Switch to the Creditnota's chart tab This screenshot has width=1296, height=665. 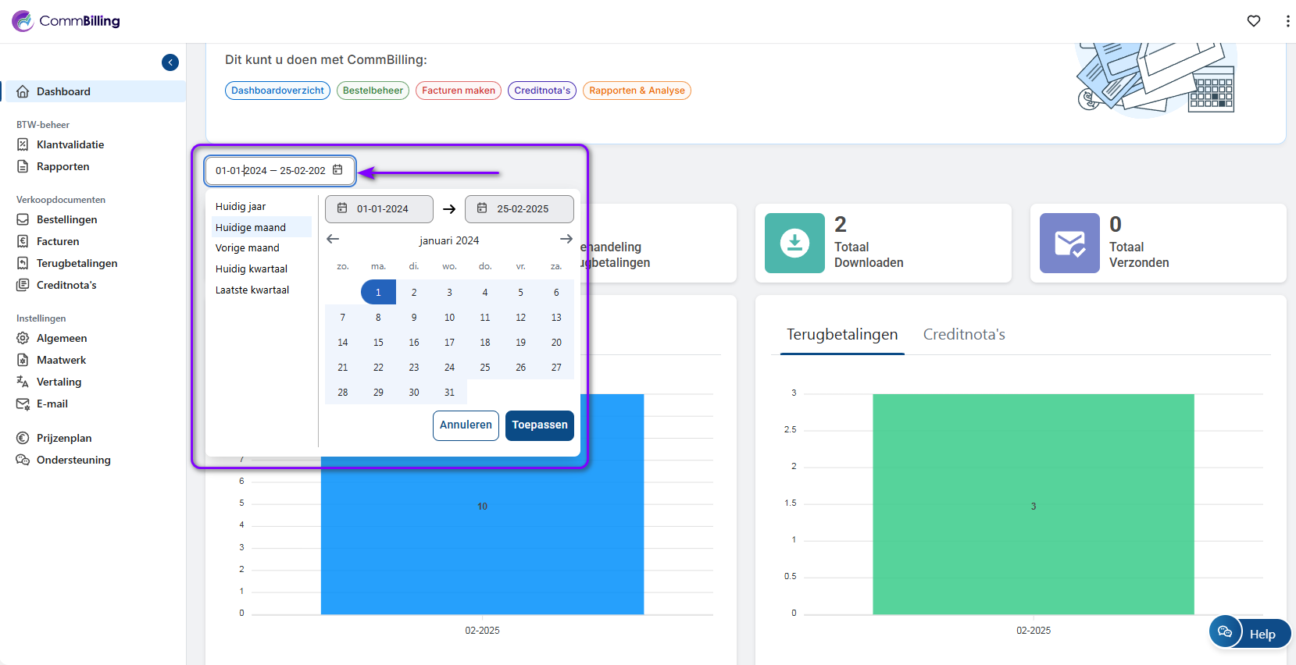click(964, 335)
